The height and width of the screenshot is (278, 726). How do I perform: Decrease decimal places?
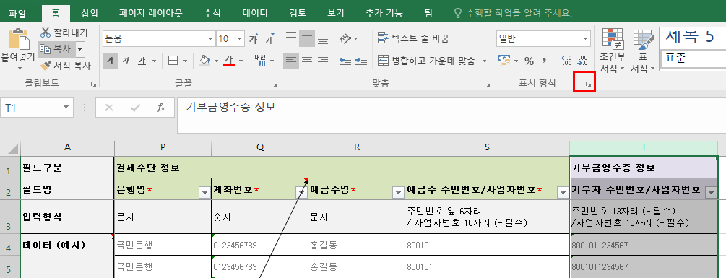(582, 60)
